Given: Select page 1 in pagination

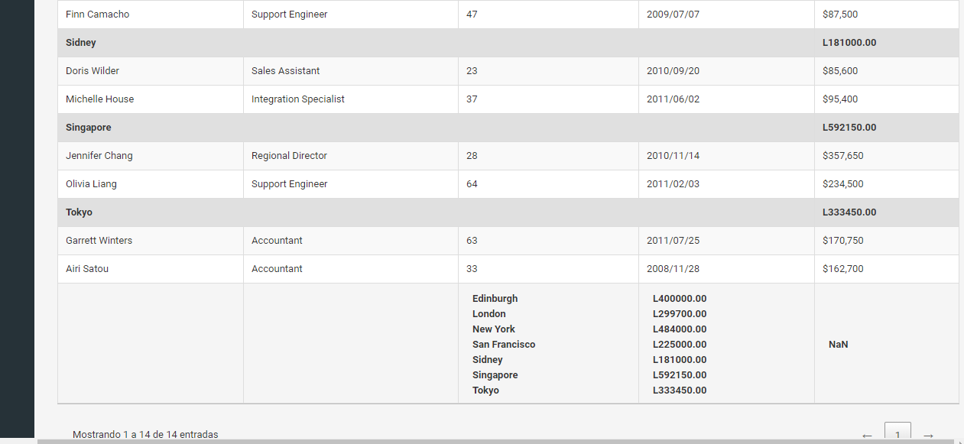Looking at the screenshot, I should coord(897,433).
